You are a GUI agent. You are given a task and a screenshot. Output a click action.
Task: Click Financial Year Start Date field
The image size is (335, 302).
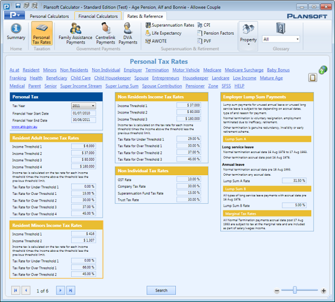(x=84, y=113)
